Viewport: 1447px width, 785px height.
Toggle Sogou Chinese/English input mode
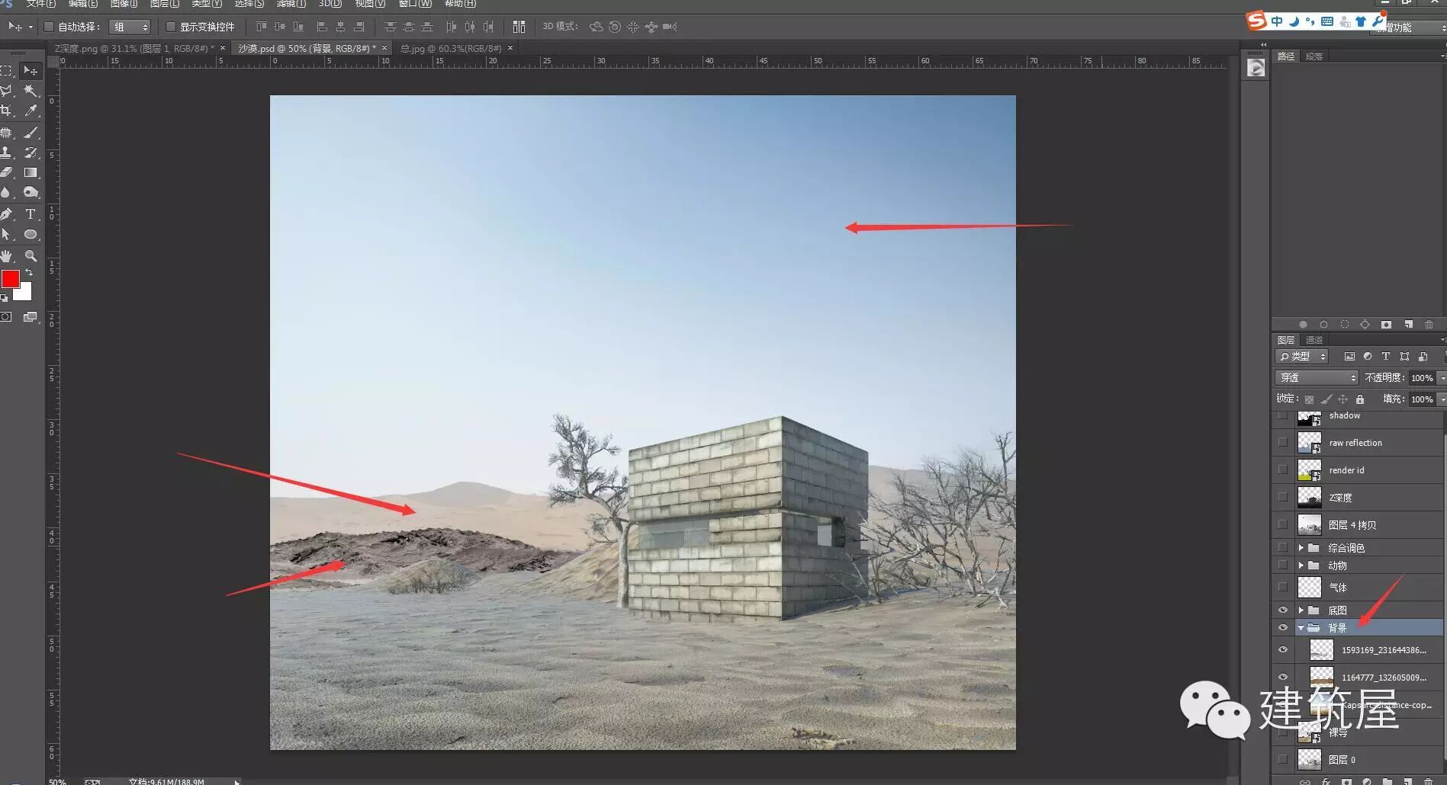tap(1277, 21)
